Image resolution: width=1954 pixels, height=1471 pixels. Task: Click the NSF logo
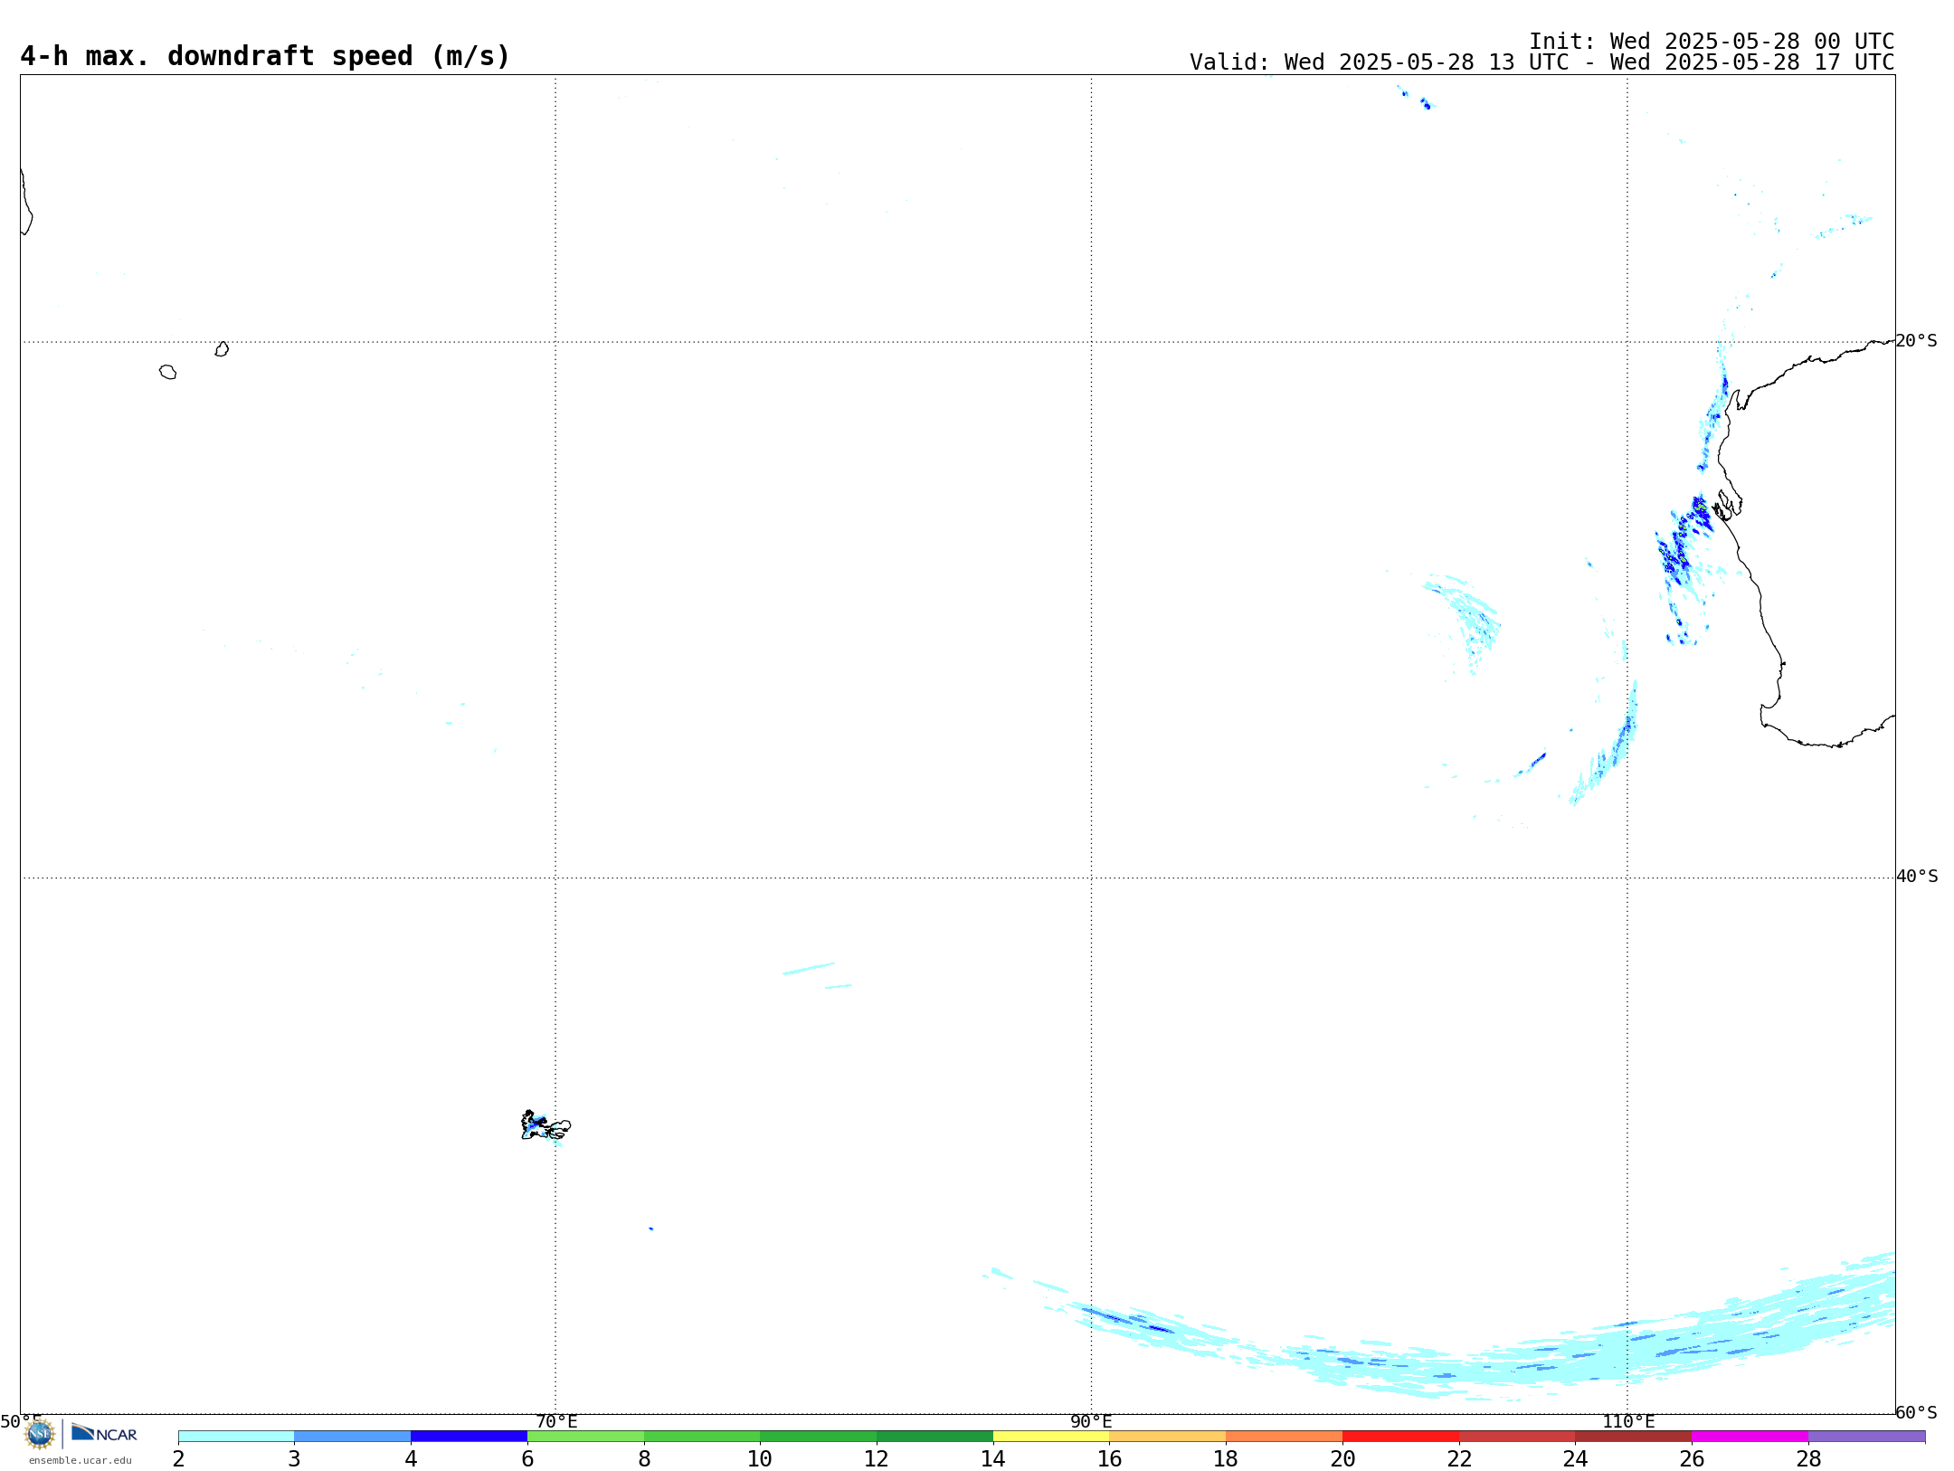click(x=40, y=1434)
